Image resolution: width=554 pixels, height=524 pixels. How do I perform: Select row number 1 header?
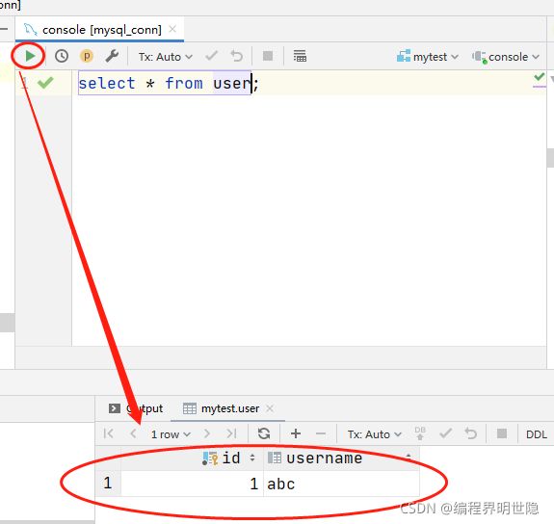pos(108,484)
